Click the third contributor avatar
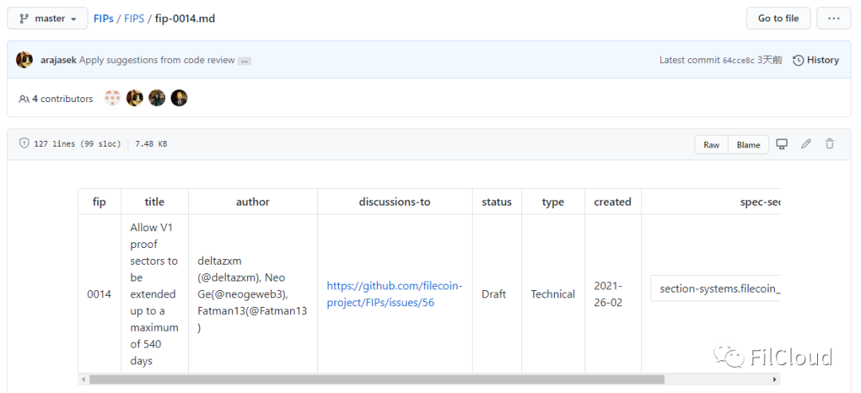861x393 pixels. pyautogui.click(x=156, y=98)
